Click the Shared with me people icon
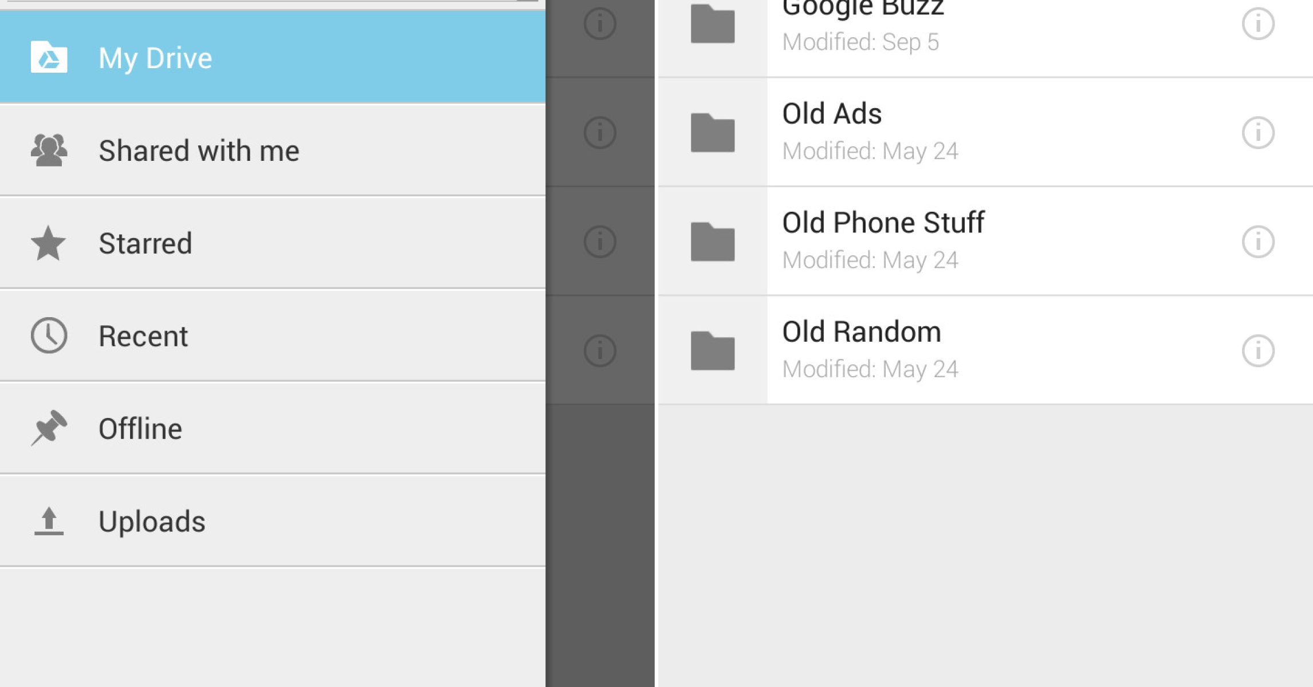Image resolution: width=1313 pixels, height=687 pixels. (x=49, y=150)
